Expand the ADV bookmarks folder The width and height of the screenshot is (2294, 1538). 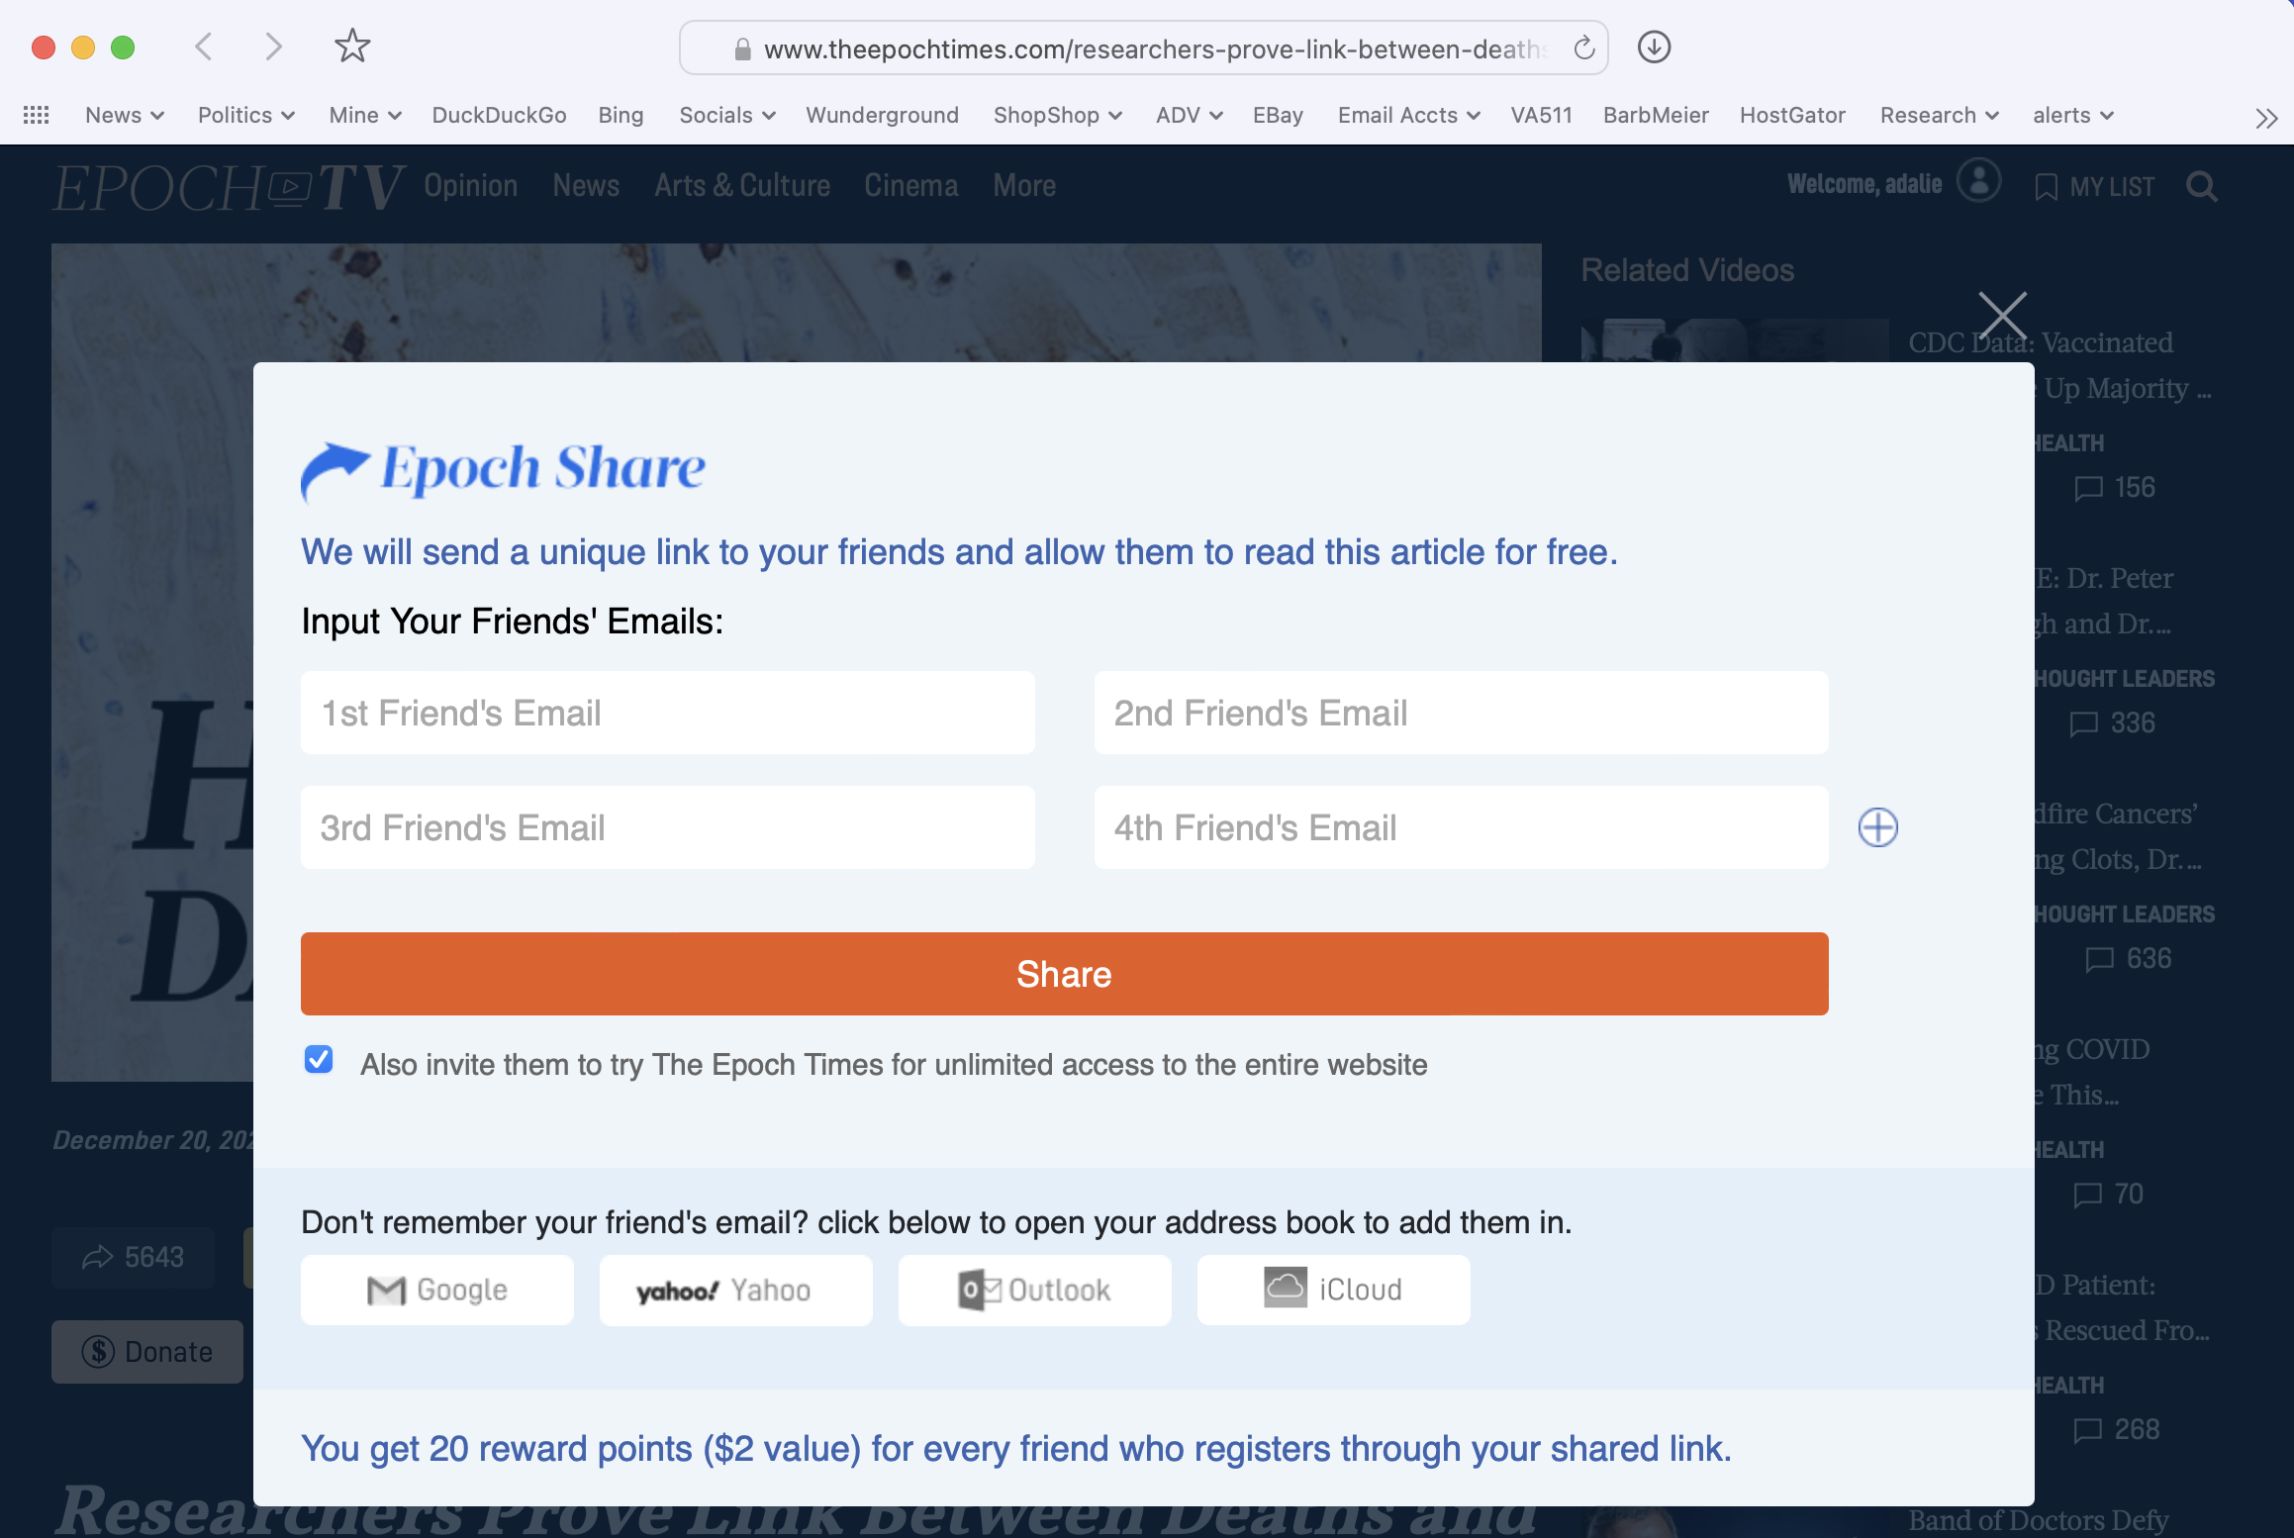[1190, 115]
